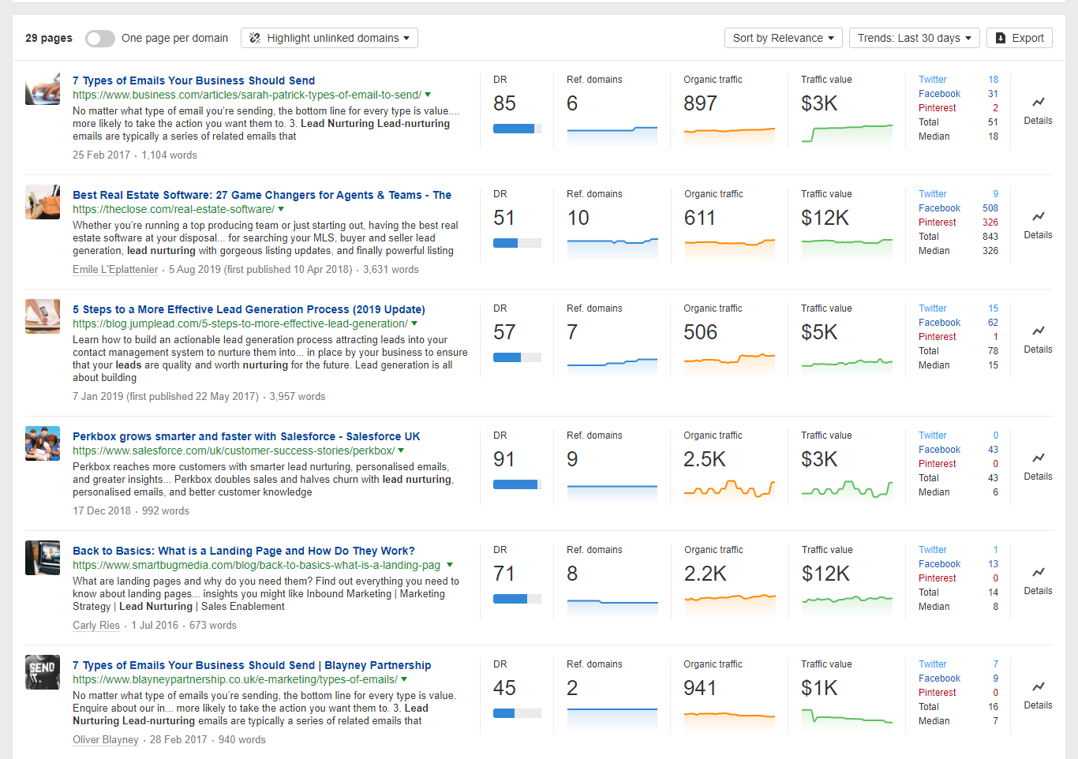Click the '29 pages' count text
This screenshot has width=1078, height=759.
49,38
